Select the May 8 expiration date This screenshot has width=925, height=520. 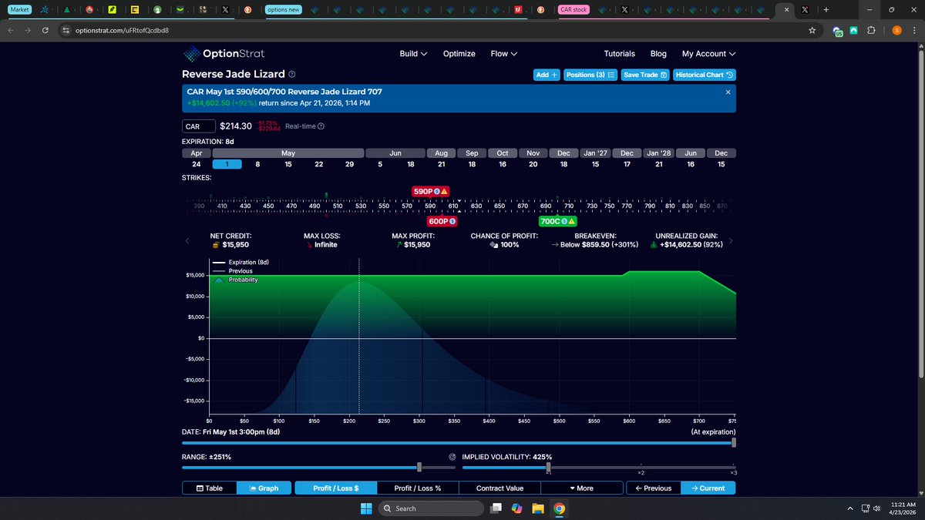(x=257, y=164)
